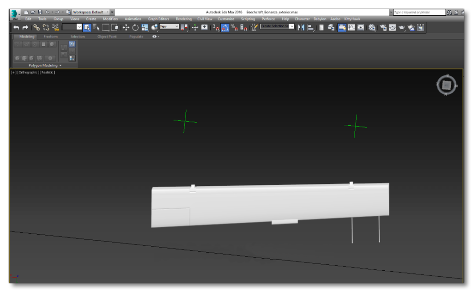Switch to the Freeform ribbon tab

(x=51, y=36)
